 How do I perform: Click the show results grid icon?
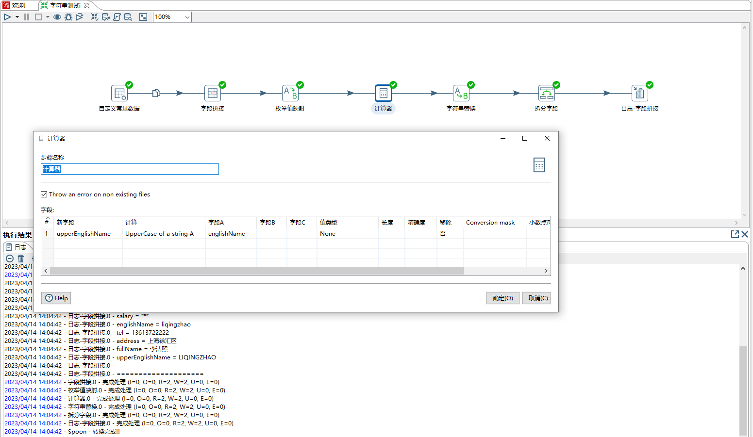(143, 17)
